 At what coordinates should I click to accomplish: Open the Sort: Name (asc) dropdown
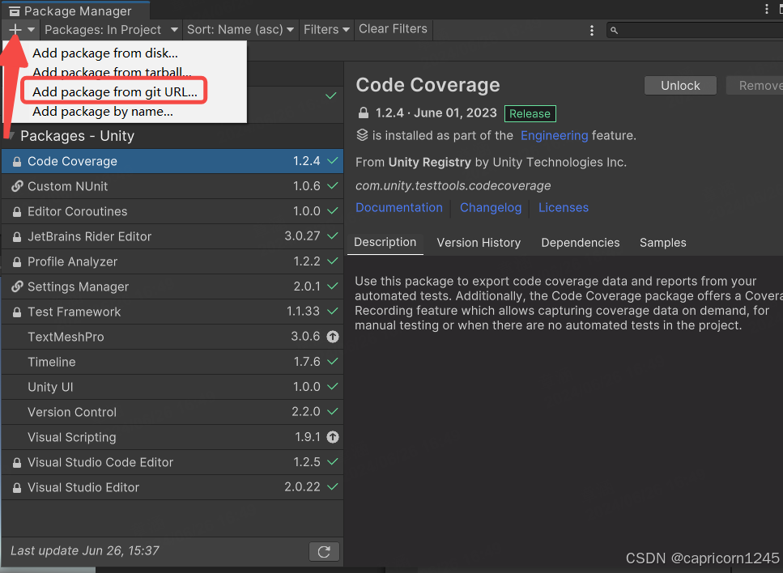pyautogui.click(x=240, y=30)
